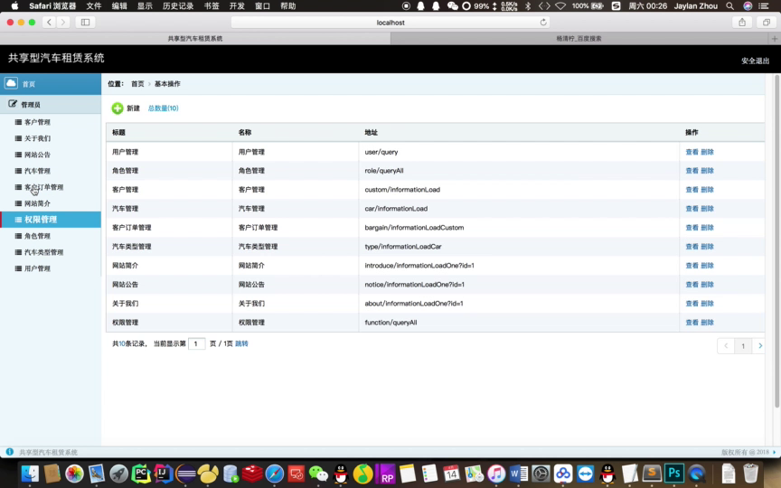781x488 pixels.
Task: Open 汽车管理 in the sidebar
Action: [x=37, y=171]
